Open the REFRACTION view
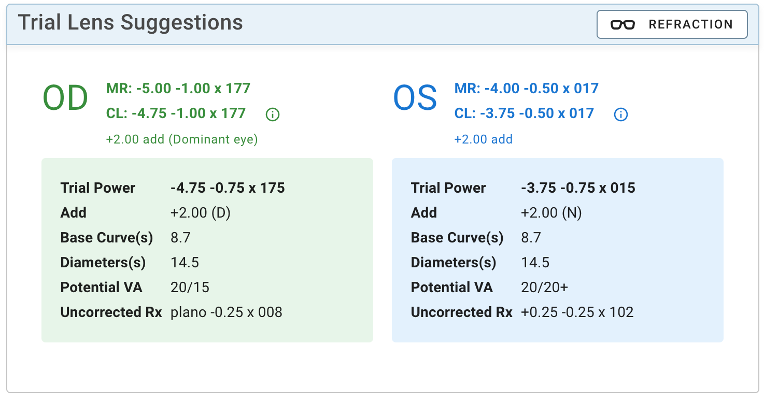The width and height of the screenshot is (764, 402). click(x=672, y=25)
